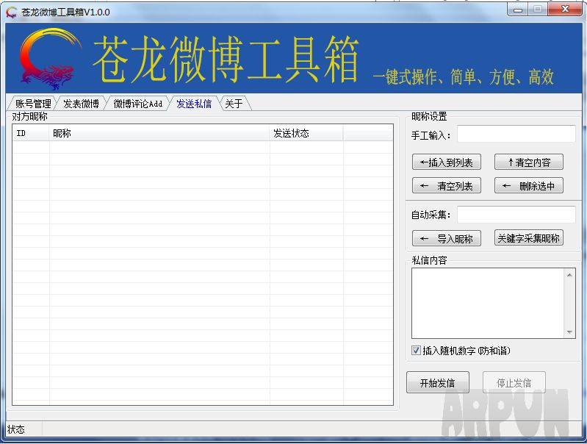The height and width of the screenshot is (444, 587).
Task: Toggle the 插入随机数字 checkbox
Action: (x=417, y=351)
